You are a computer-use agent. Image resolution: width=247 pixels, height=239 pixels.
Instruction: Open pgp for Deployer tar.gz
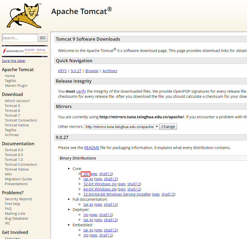[x=99, y=220]
